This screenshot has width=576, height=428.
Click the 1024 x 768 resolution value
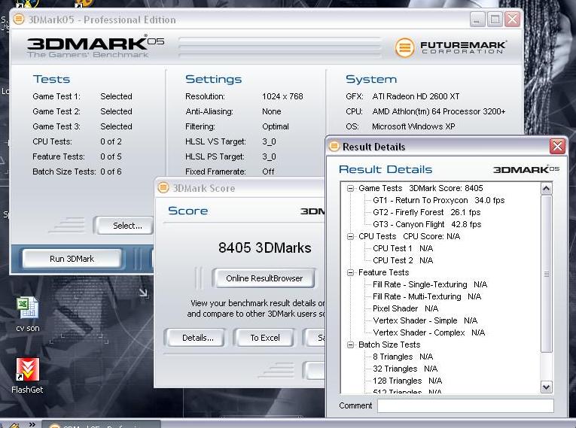tap(282, 96)
